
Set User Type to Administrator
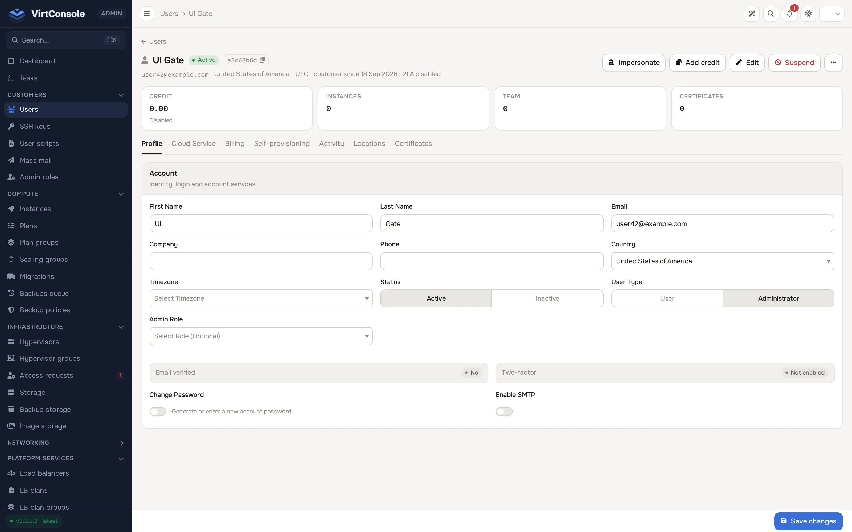coord(779,298)
